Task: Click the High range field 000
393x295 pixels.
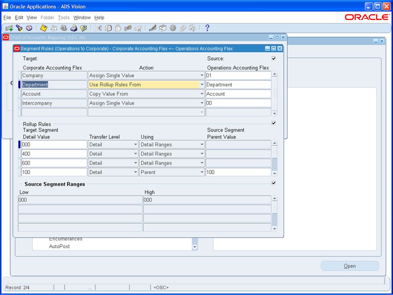Action: click(x=207, y=200)
